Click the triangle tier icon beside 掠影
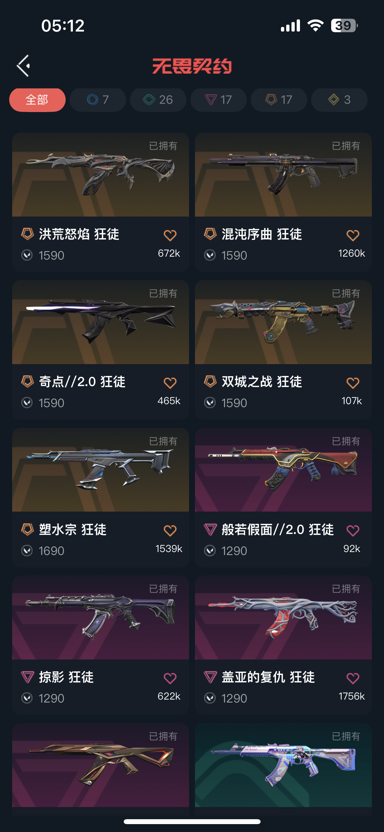The width and height of the screenshot is (384, 832). coord(28,677)
